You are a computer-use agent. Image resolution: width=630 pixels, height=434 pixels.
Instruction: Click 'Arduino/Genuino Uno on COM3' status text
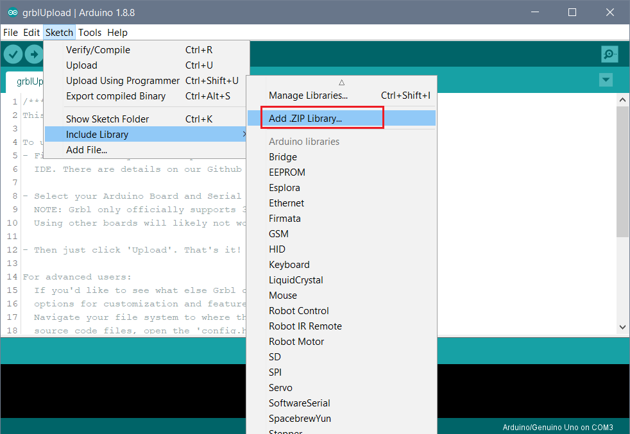(558, 427)
